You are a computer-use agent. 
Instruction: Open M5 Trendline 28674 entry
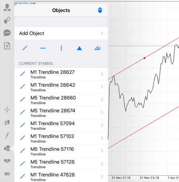pos(61,113)
